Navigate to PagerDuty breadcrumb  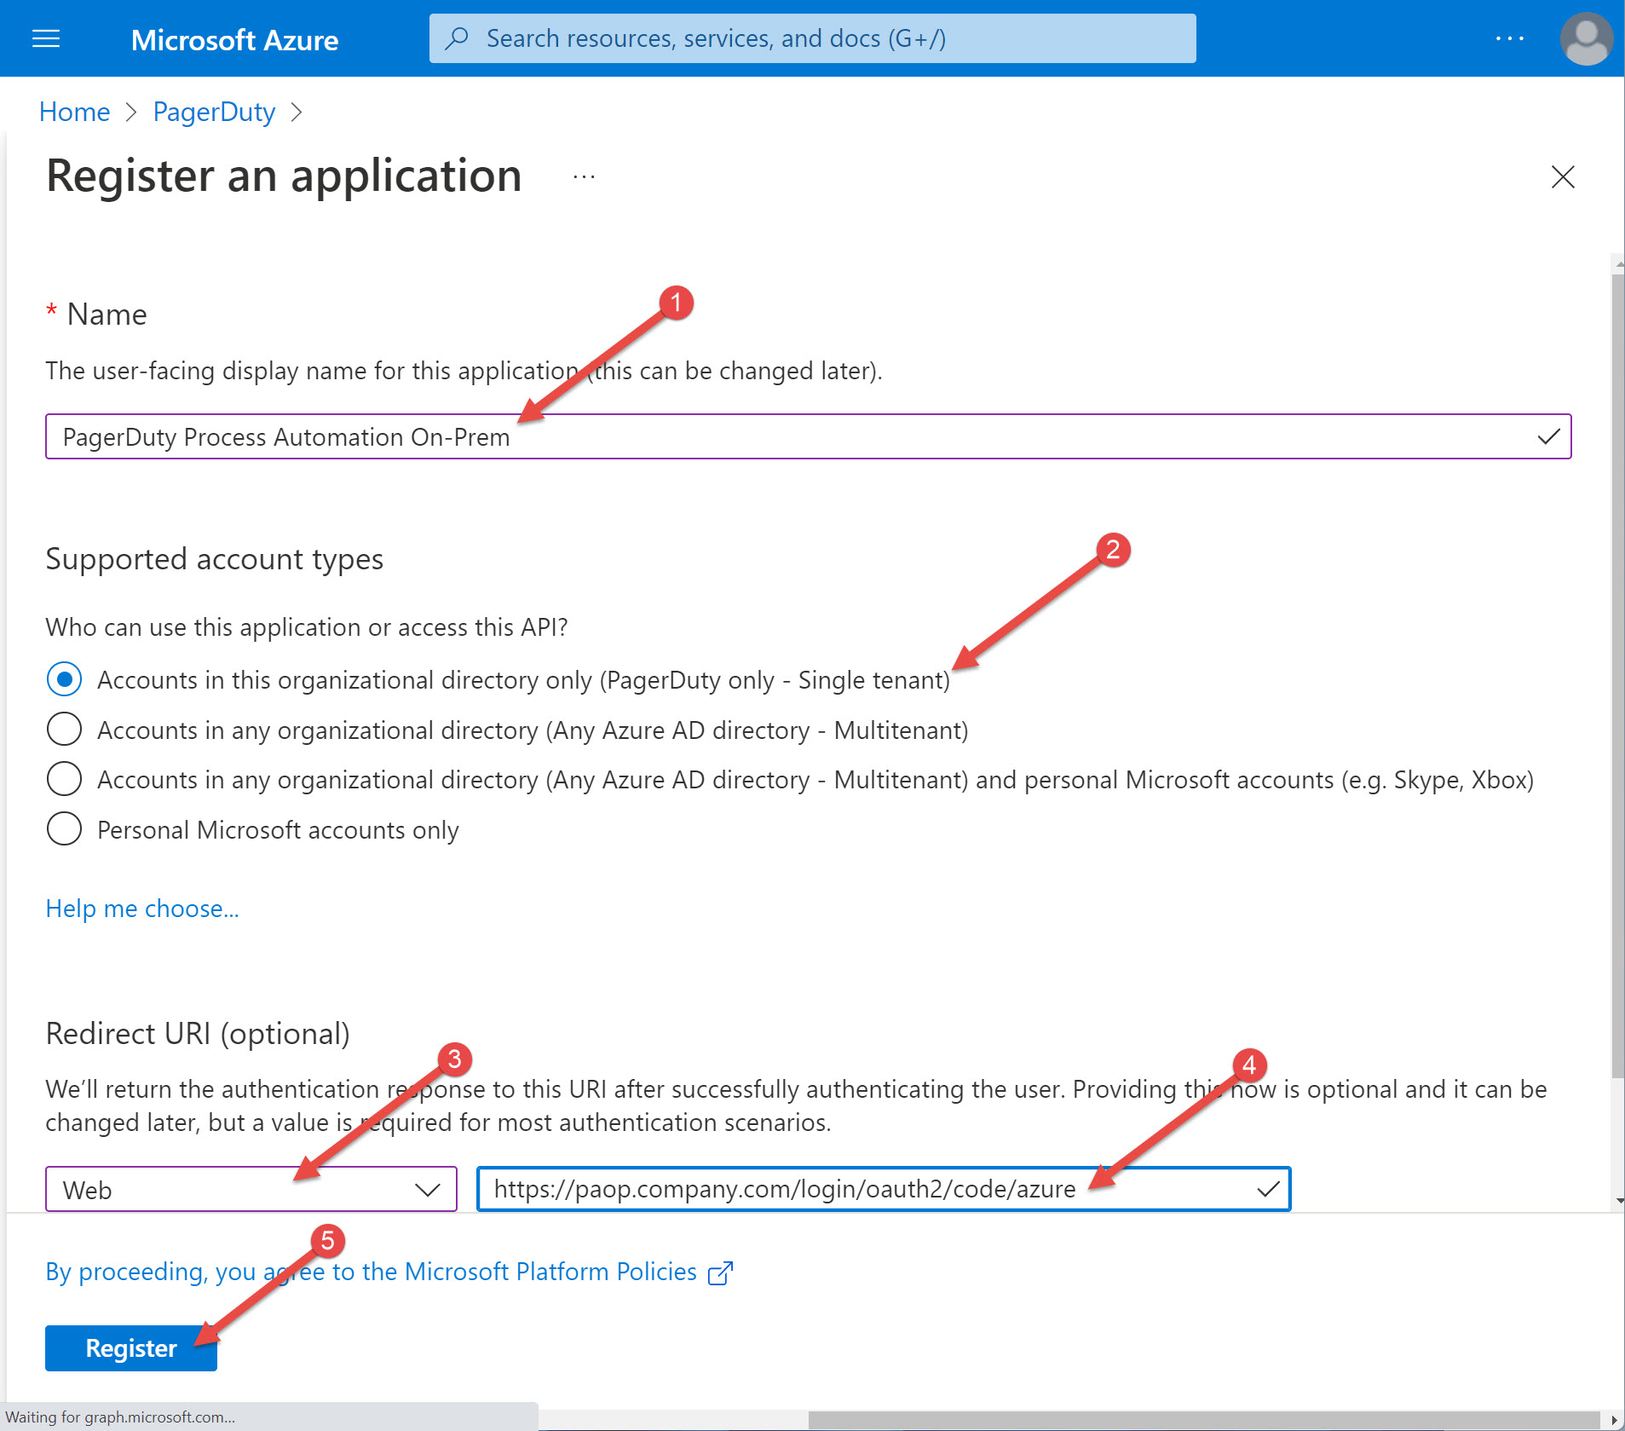coord(214,112)
